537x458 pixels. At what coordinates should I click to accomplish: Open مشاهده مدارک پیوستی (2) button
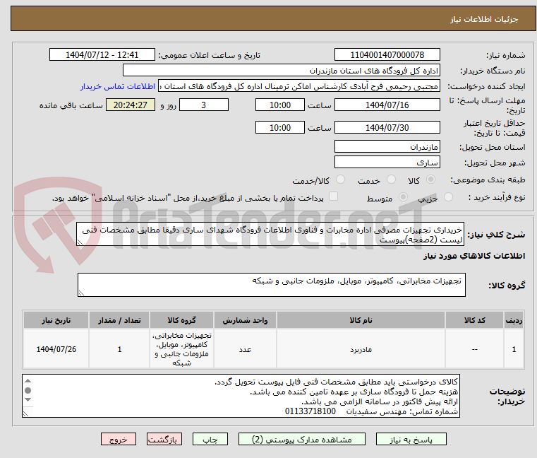[x=302, y=440]
